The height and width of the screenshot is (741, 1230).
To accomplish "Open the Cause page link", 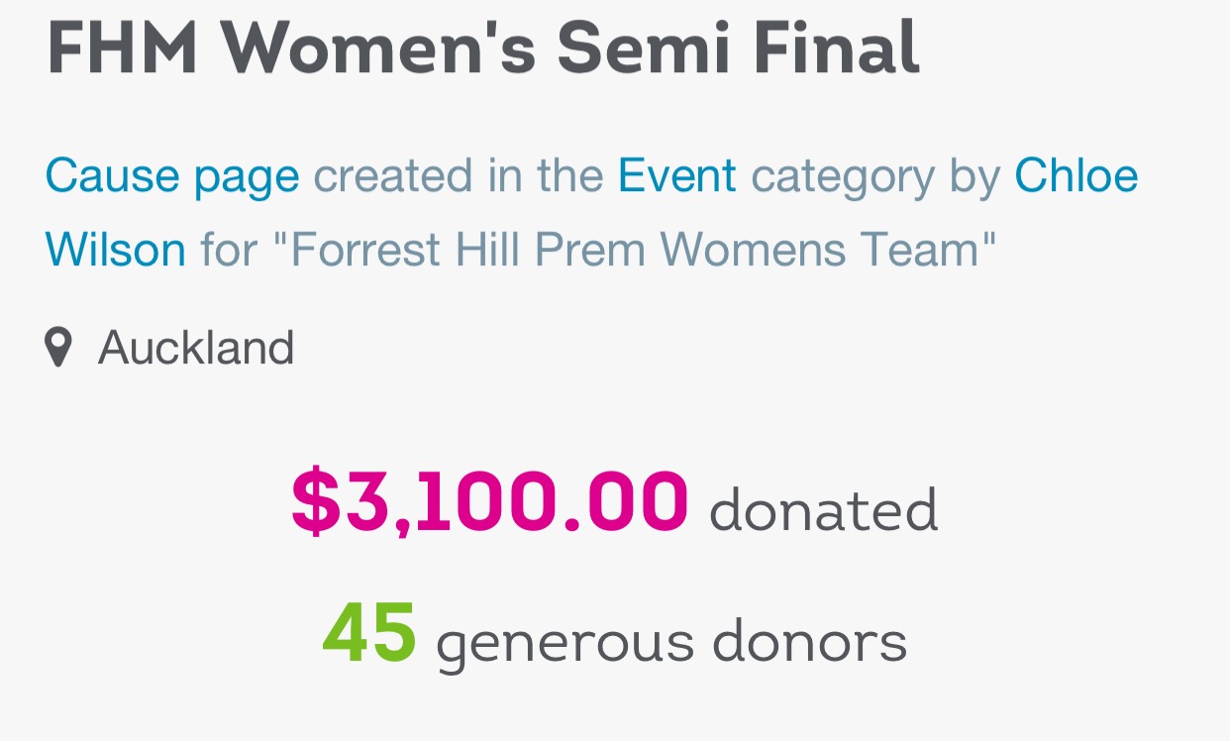I will 172,176.
